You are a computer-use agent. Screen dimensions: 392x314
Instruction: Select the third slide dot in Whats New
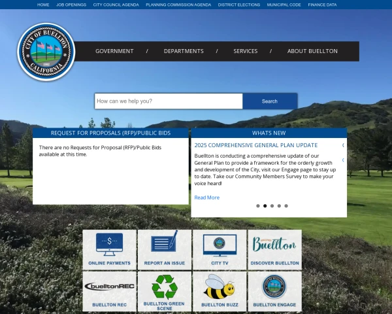click(x=272, y=206)
